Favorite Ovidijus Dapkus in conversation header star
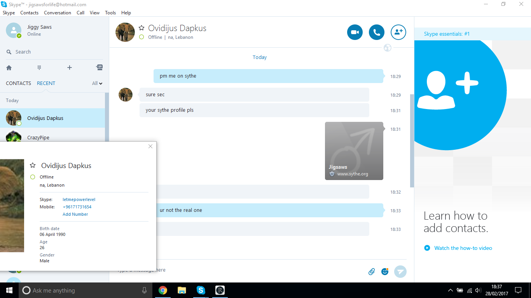Viewport: 531px width, 298px height. coord(141,28)
